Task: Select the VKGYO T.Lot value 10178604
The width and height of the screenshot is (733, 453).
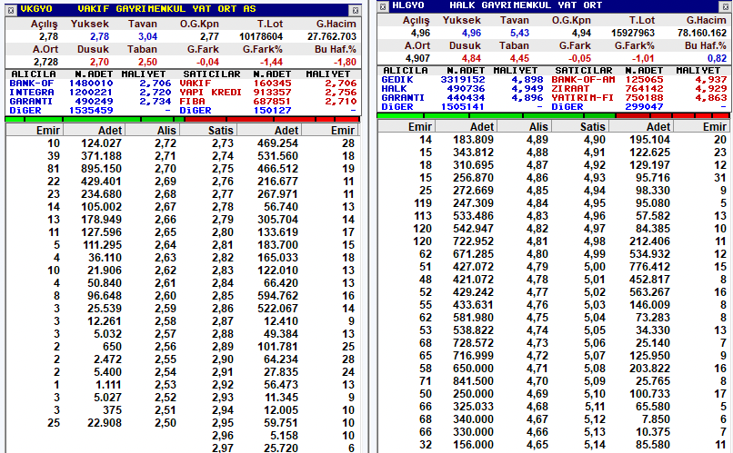Action: point(261,37)
